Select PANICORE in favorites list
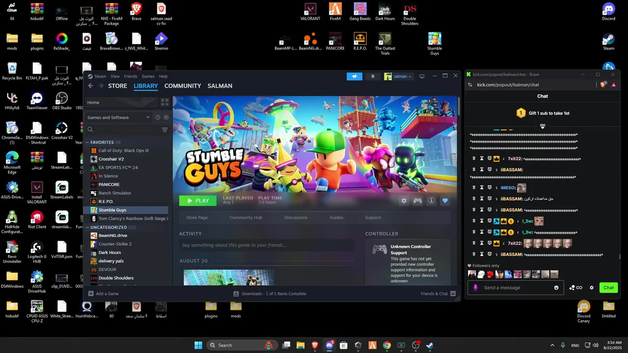This screenshot has width=628, height=353. 109,184
